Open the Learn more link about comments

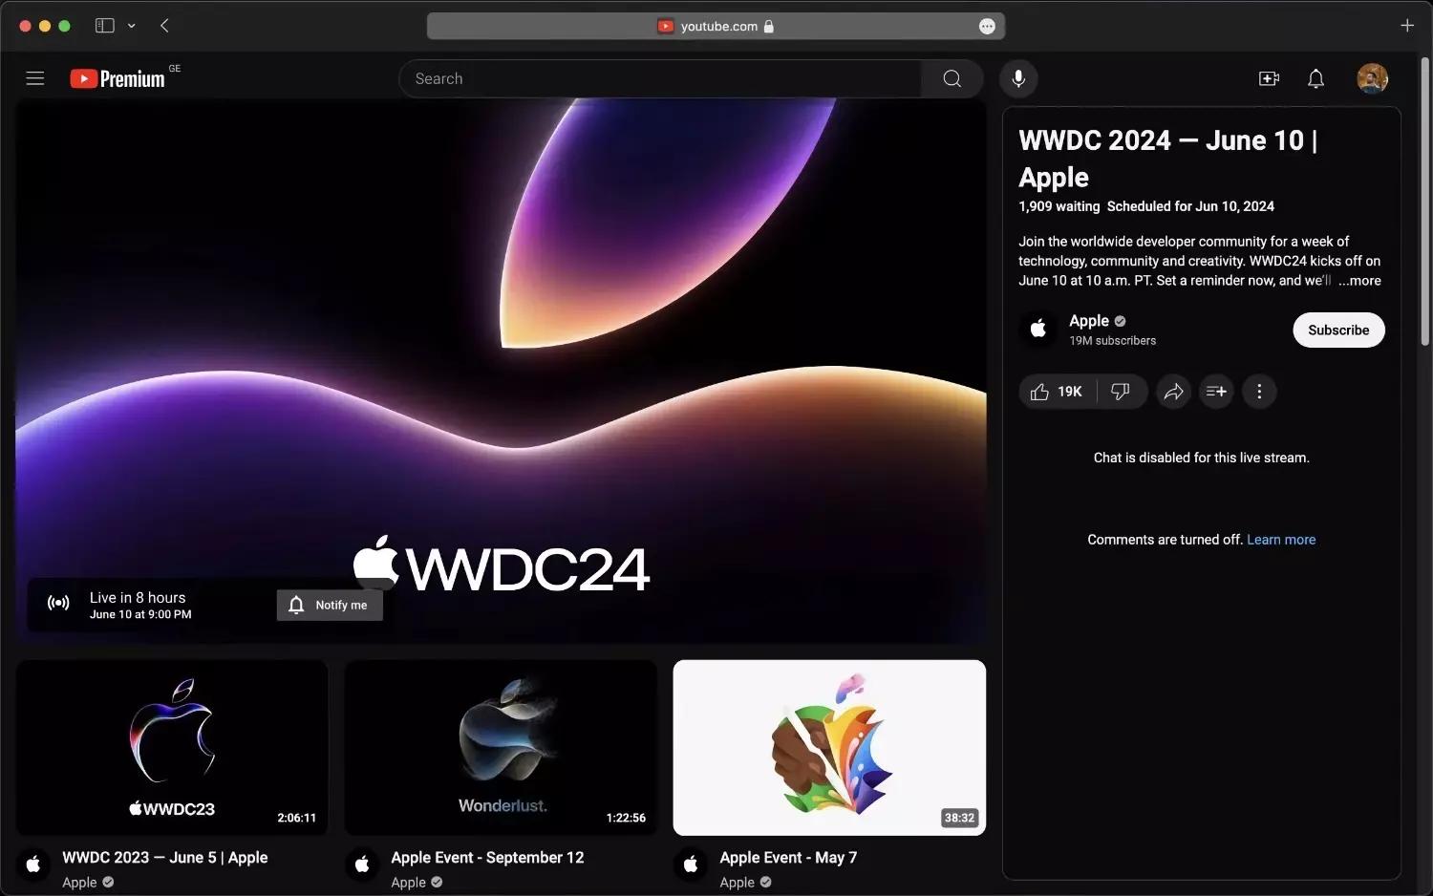[x=1281, y=540]
